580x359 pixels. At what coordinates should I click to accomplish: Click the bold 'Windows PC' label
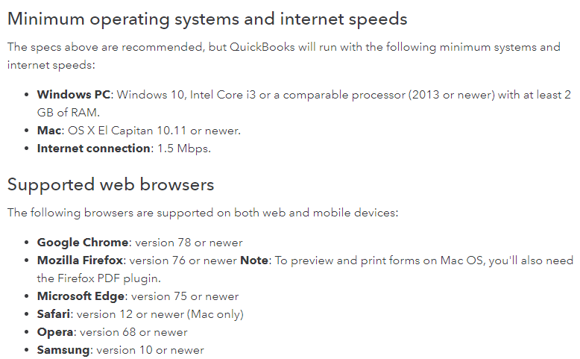click(74, 95)
